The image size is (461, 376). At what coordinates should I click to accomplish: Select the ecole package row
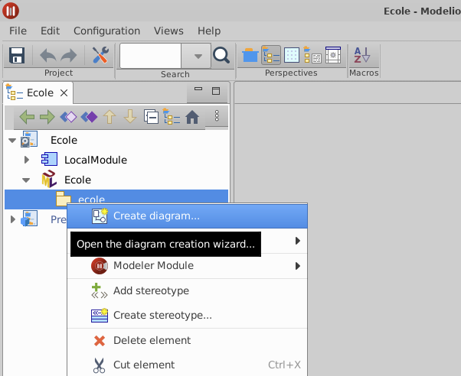point(116,199)
